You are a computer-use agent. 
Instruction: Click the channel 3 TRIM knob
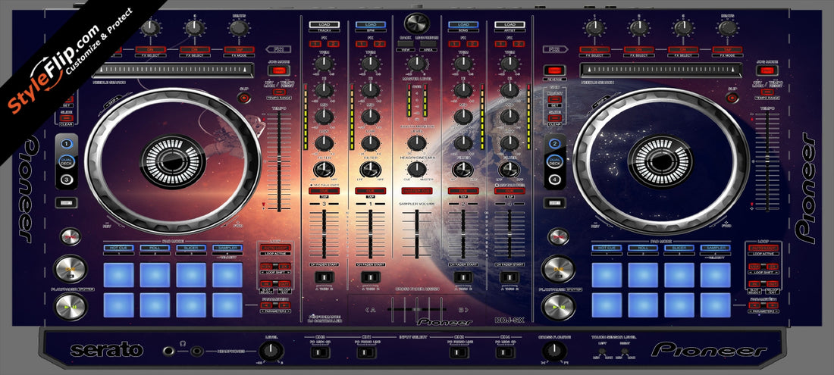(x=324, y=64)
